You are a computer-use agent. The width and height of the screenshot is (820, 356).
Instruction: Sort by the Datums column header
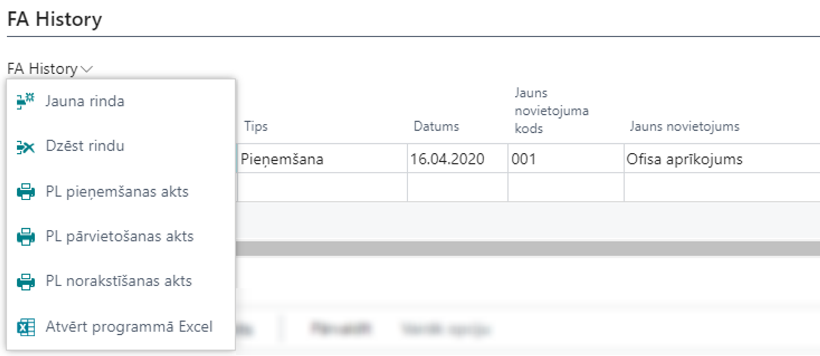pos(436,126)
